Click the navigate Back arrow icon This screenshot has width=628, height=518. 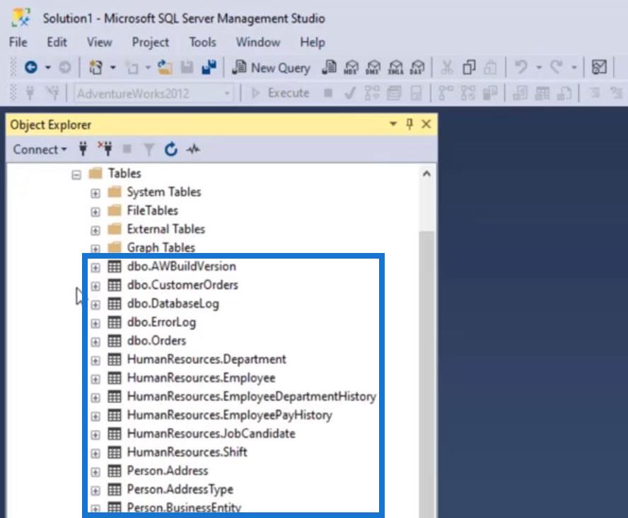[31, 67]
